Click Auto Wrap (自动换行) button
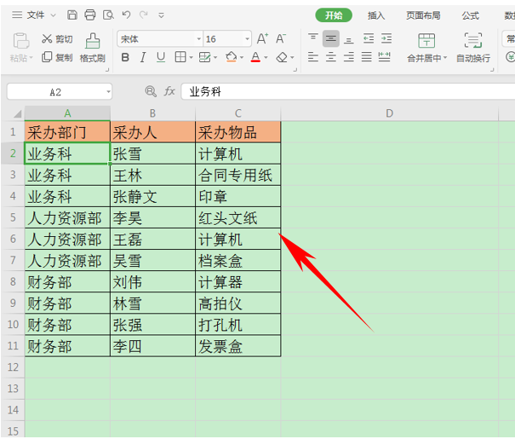Image resolution: width=515 pixels, height=439 pixels. click(473, 48)
